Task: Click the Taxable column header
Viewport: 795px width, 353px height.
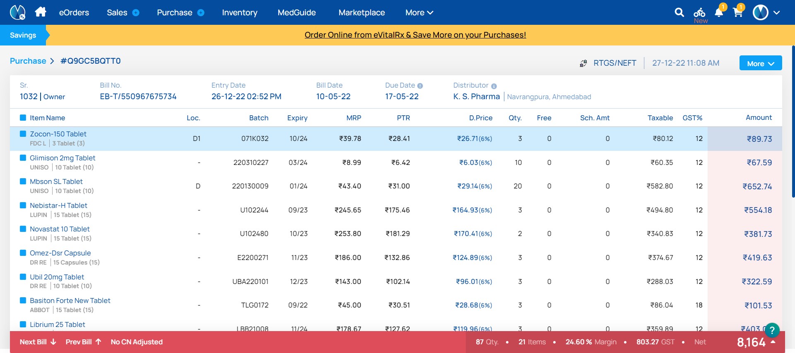Action: click(660, 118)
